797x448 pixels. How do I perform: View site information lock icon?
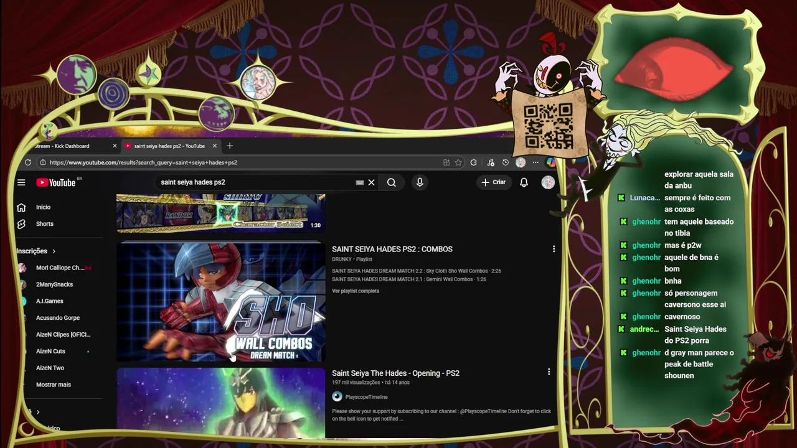pos(43,162)
